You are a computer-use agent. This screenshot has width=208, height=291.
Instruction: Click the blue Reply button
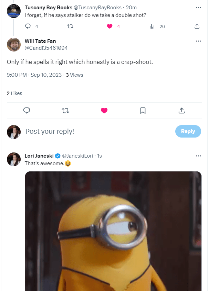[188, 131]
